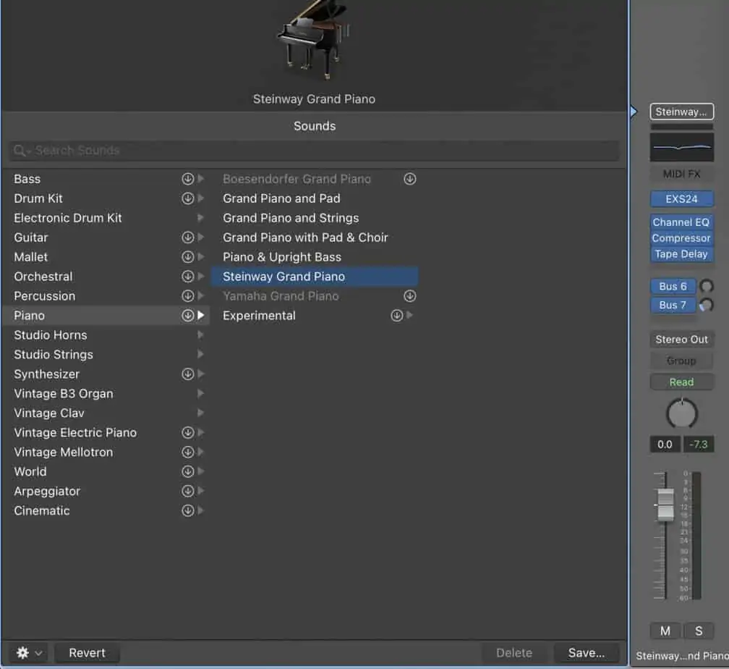Click the Group slot on channel strip
Screen dimensions: 729x669
681,361
